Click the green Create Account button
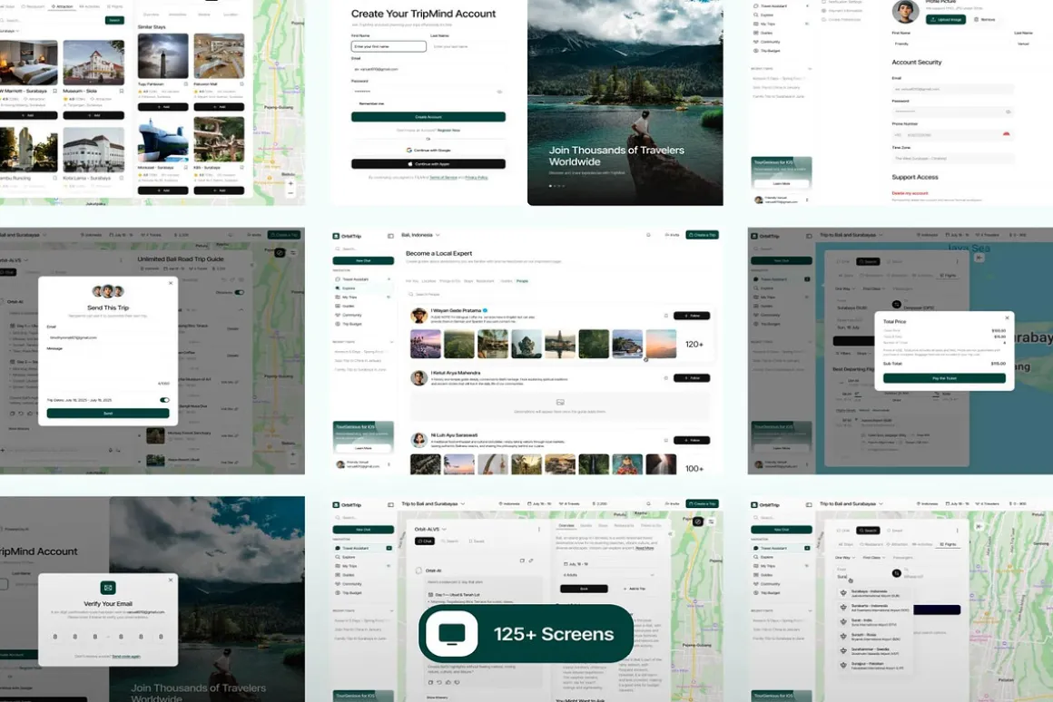 pos(428,117)
